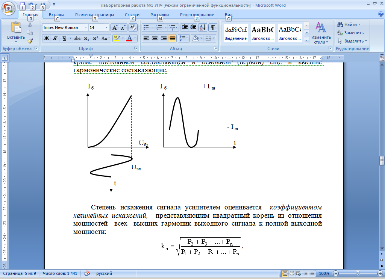Click the Shrink Font icon
This screenshot has height=279, width=385.
click(123, 27)
